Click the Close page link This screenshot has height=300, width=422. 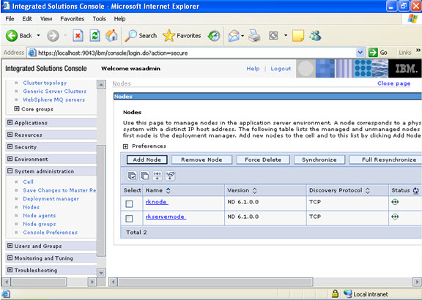(393, 83)
